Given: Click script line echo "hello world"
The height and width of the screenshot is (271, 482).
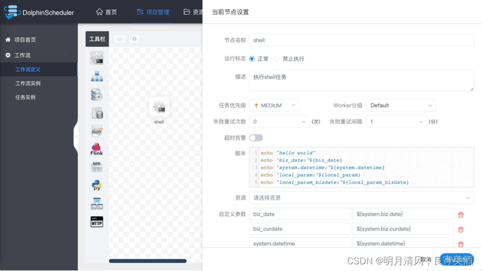Looking at the screenshot, I should click(x=288, y=153).
